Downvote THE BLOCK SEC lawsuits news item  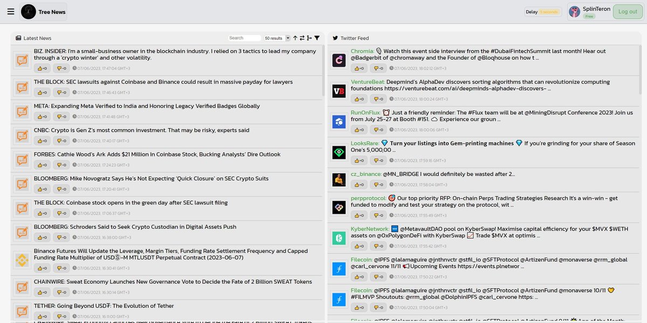[61, 93]
